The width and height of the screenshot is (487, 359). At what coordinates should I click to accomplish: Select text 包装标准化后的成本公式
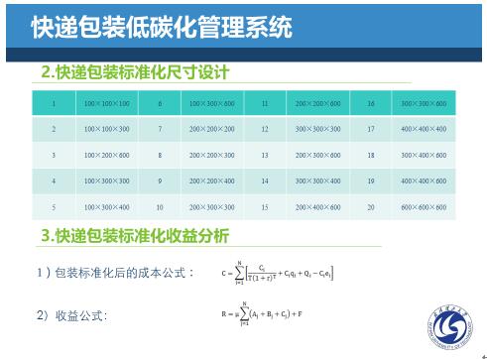[120, 273]
